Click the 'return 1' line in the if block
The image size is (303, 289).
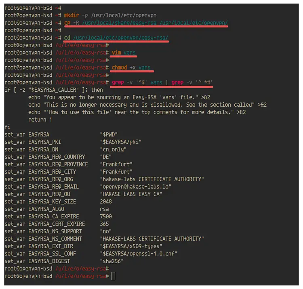[x=40, y=120]
